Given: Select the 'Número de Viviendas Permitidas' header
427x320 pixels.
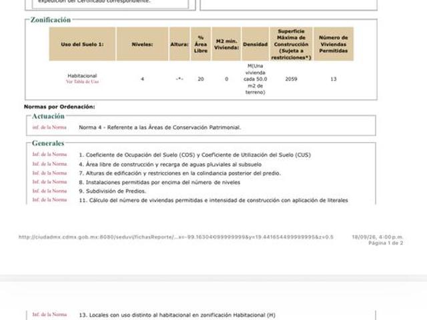Looking at the screenshot, I should [334, 44].
